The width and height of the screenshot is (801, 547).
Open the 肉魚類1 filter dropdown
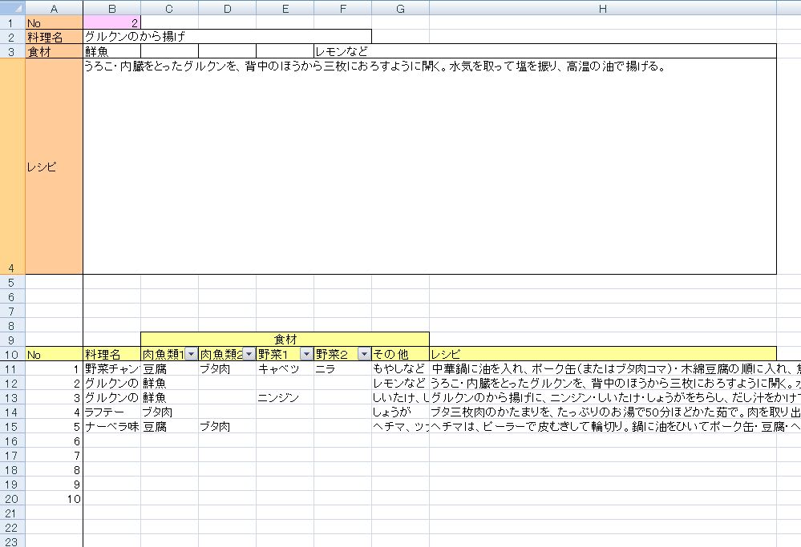tap(191, 354)
